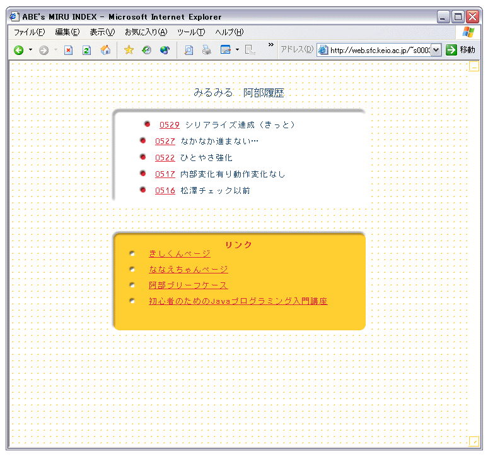Click the address URL input field
488x456 pixels.
pyautogui.click(x=378, y=51)
